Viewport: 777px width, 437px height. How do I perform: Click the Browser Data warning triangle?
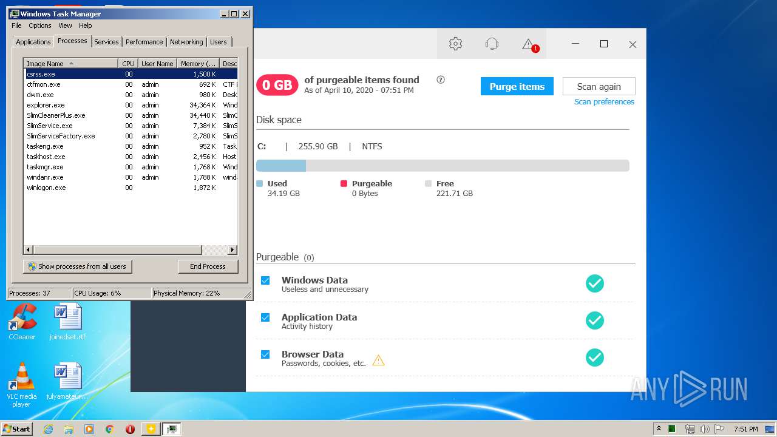click(378, 360)
